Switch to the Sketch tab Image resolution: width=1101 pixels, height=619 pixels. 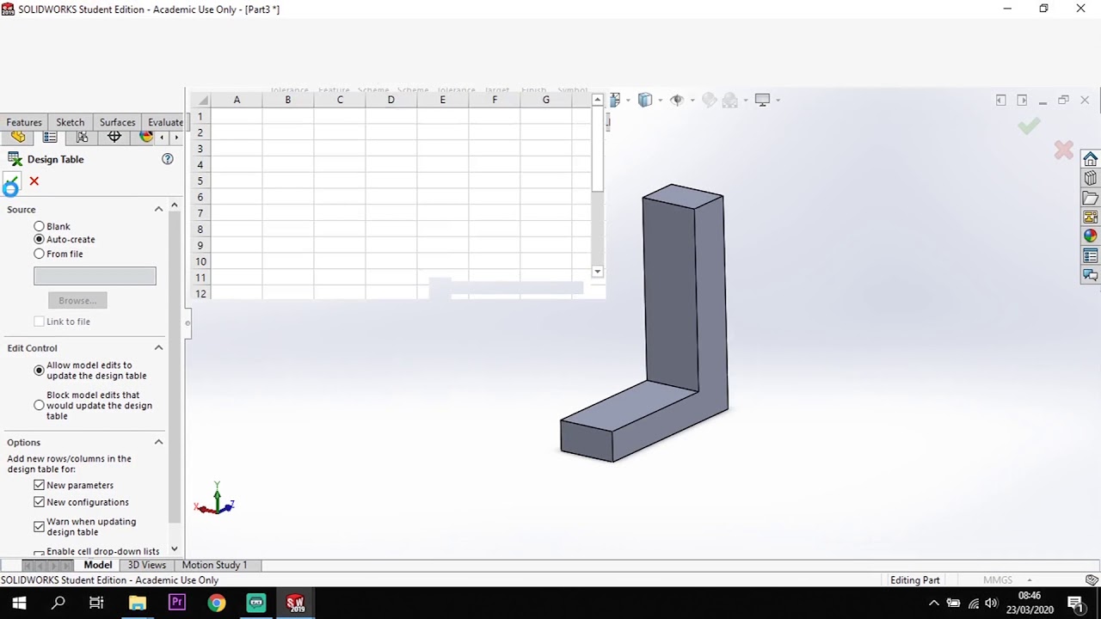71,122
